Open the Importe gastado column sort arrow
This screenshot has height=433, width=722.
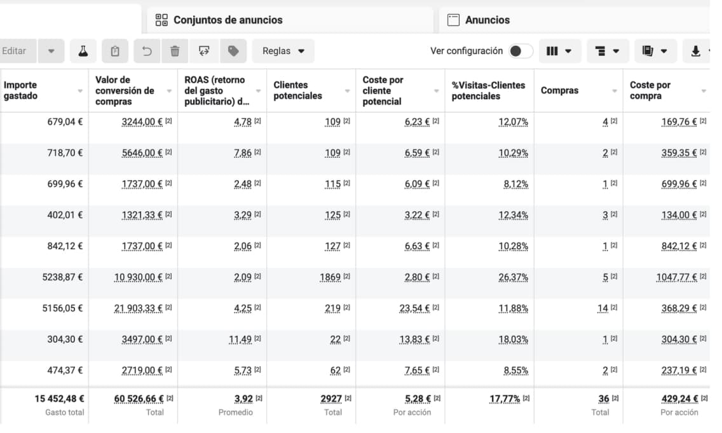[x=80, y=91]
